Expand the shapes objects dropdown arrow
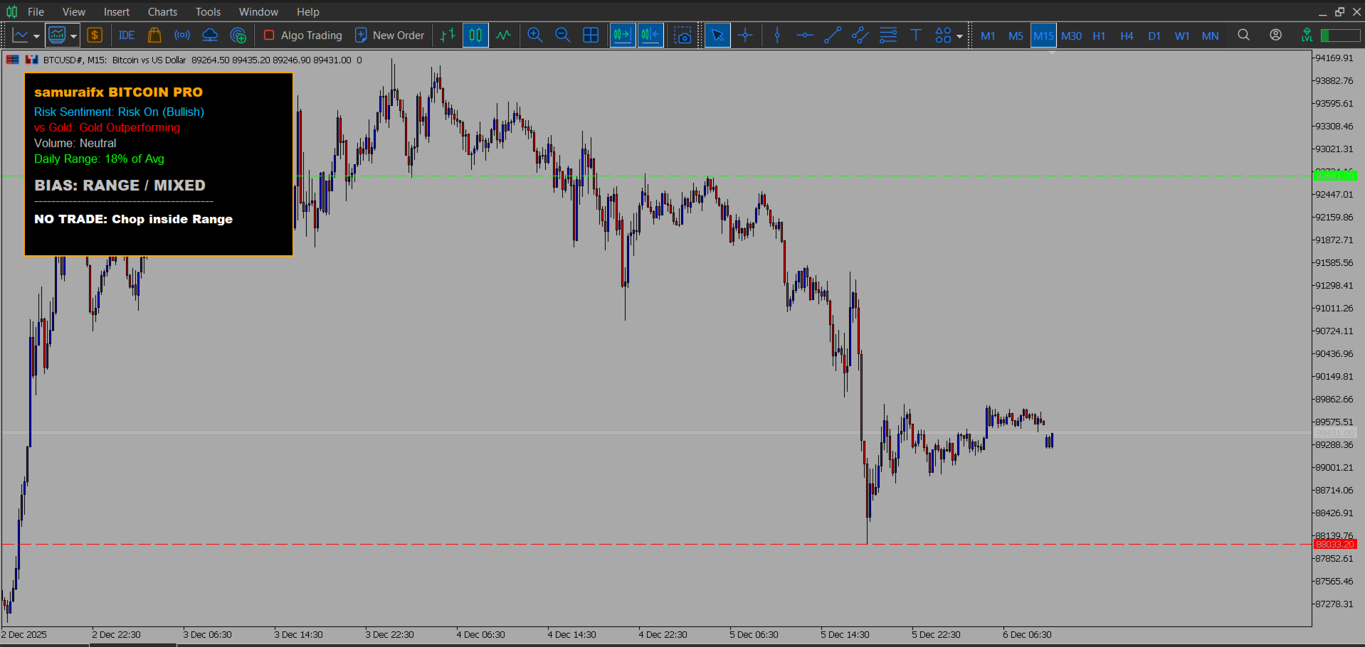The image size is (1365, 647). (959, 36)
